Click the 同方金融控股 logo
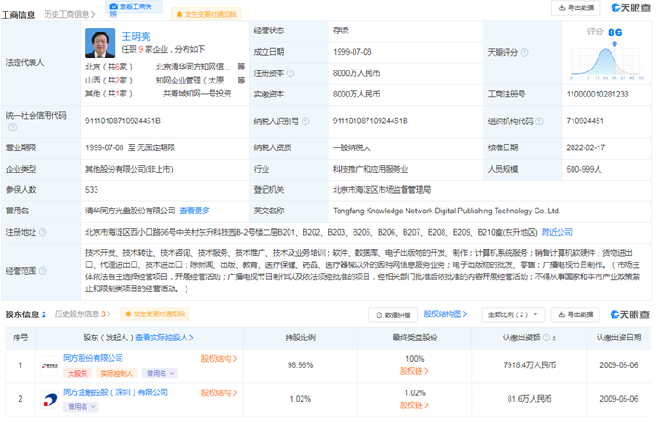 49,400
